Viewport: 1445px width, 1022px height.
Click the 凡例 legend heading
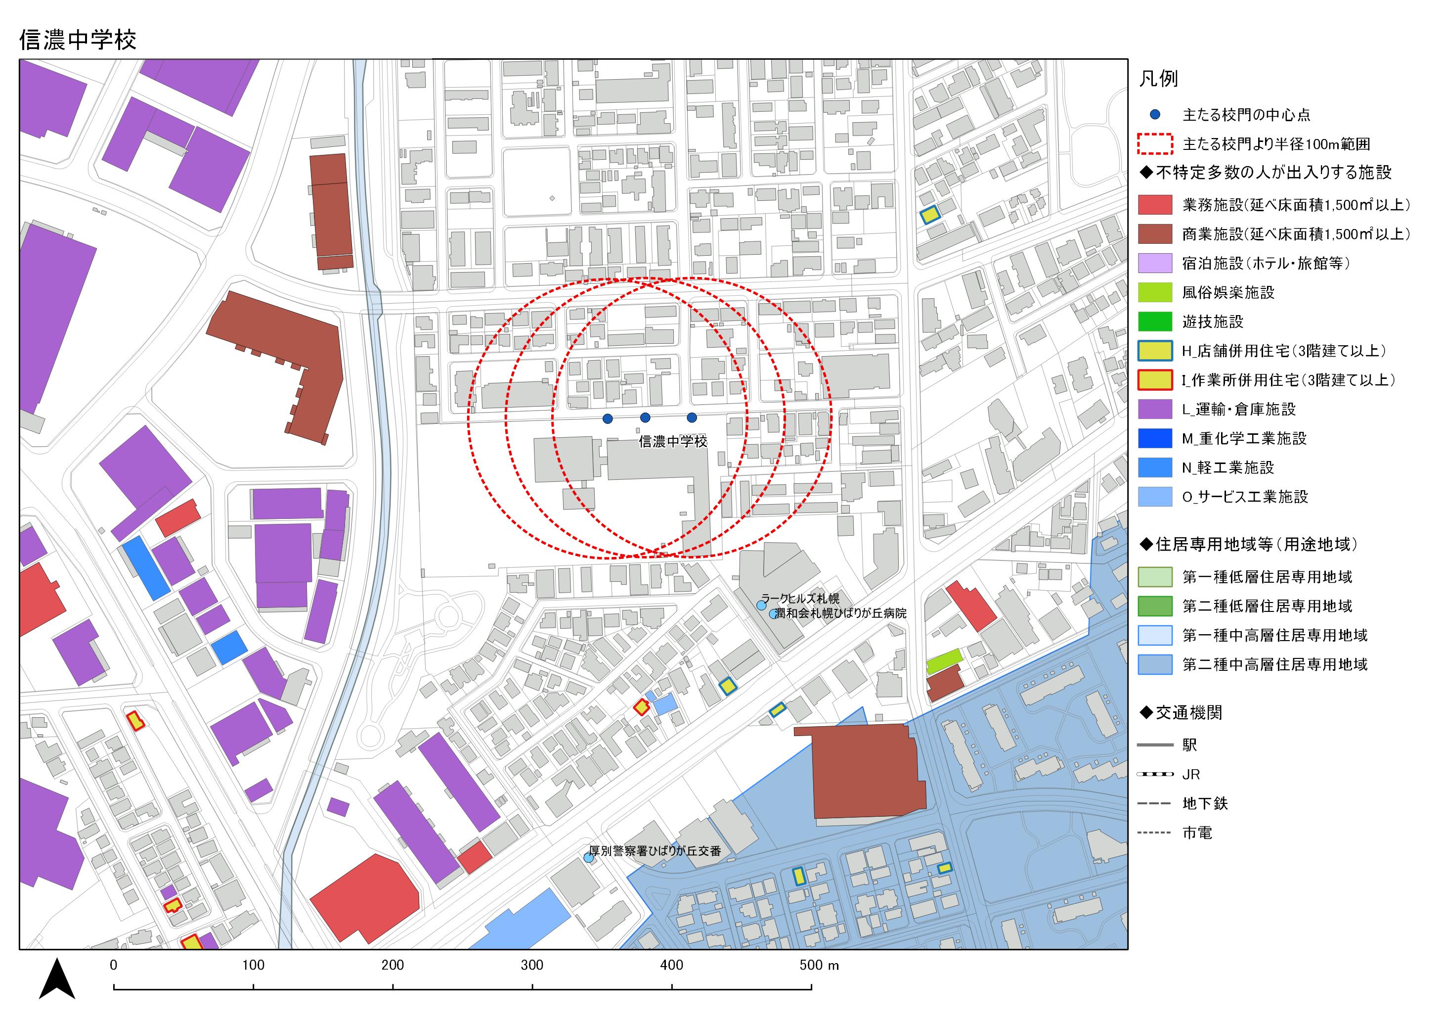tap(1158, 79)
